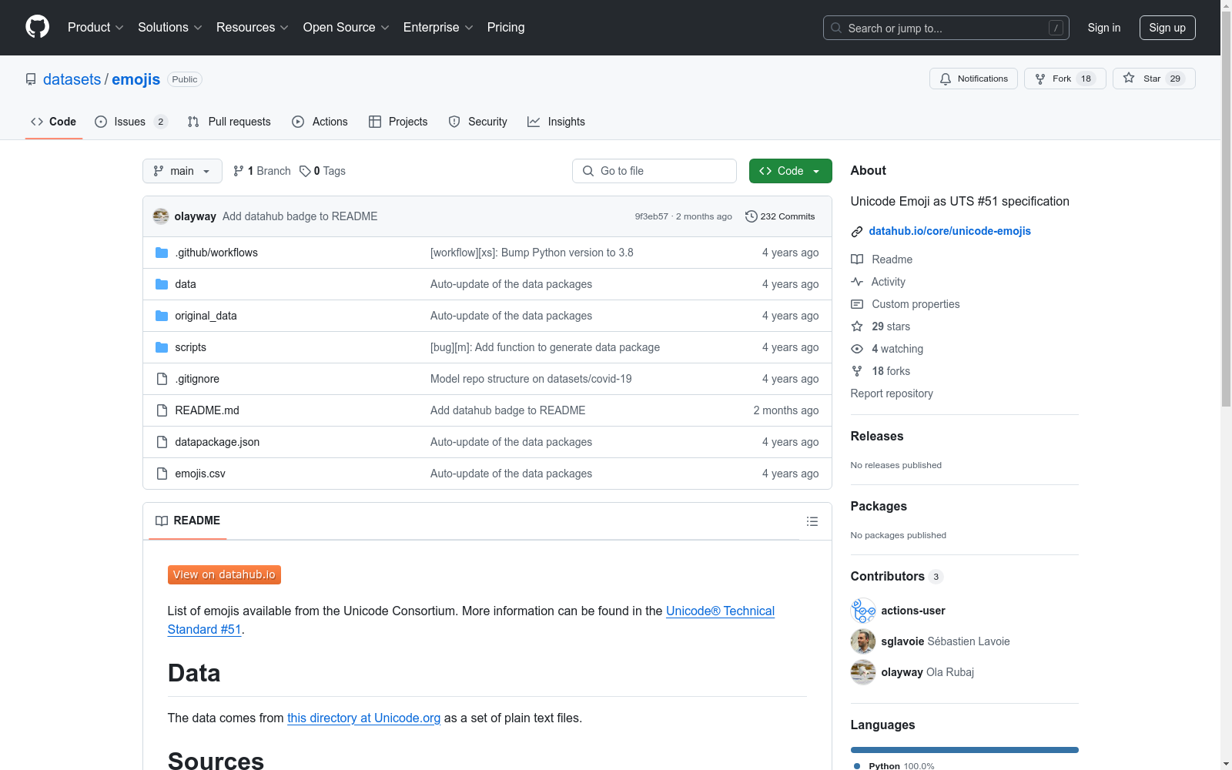Click the repository icon beside datasets

(31, 79)
